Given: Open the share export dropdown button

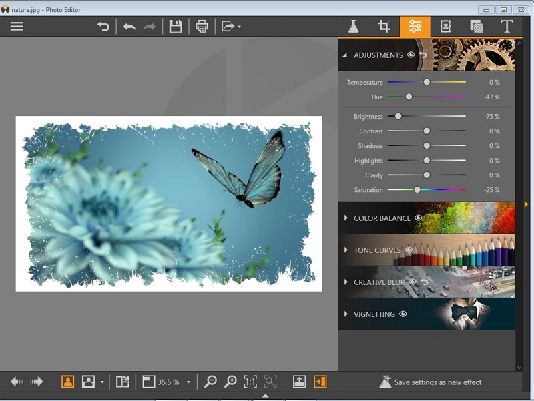Looking at the screenshot, I should [x=231, y=27].
